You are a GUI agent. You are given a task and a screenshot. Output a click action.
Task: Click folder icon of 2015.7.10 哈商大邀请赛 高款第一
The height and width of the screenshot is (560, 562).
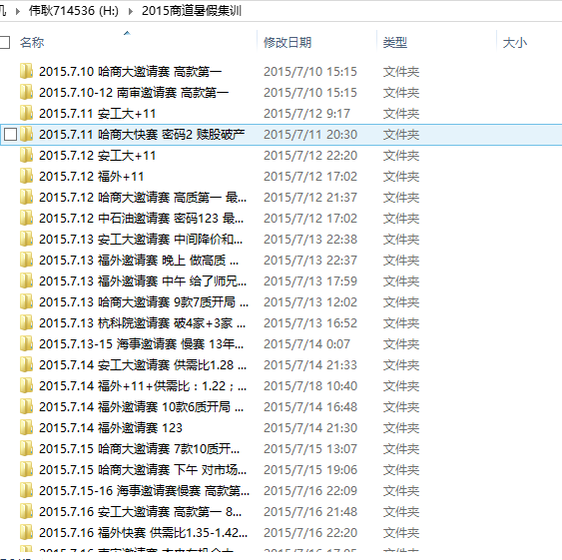click(x=27, y=71)
